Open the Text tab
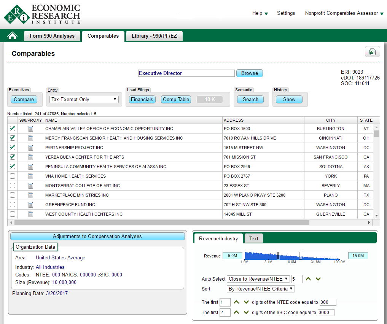 [253, 238]
